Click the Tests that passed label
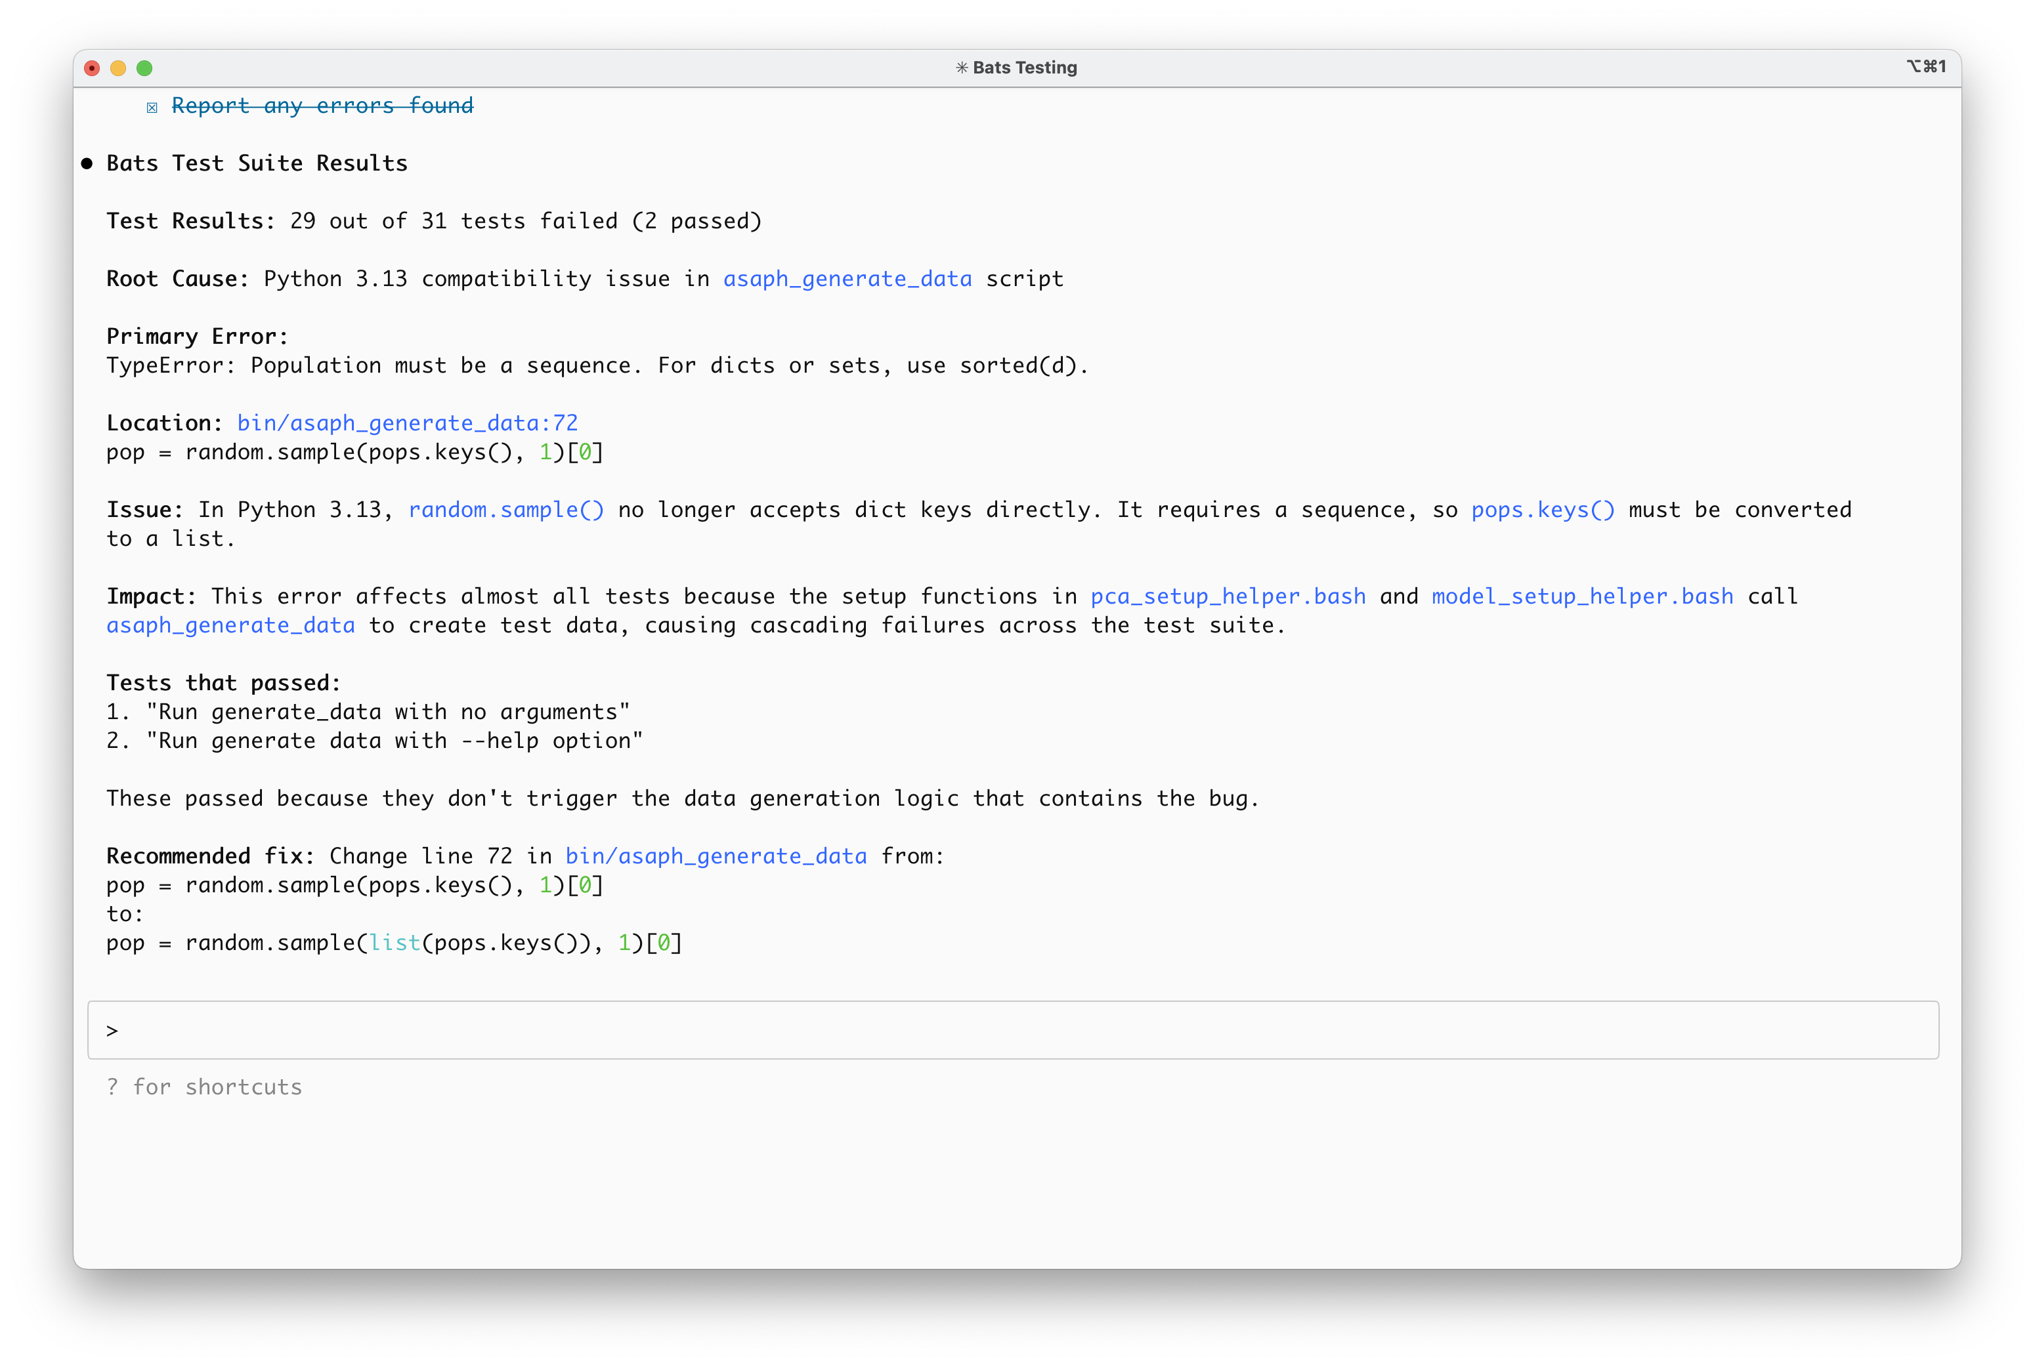This screenshot has width=2035, height=1366. pos(224,682)
